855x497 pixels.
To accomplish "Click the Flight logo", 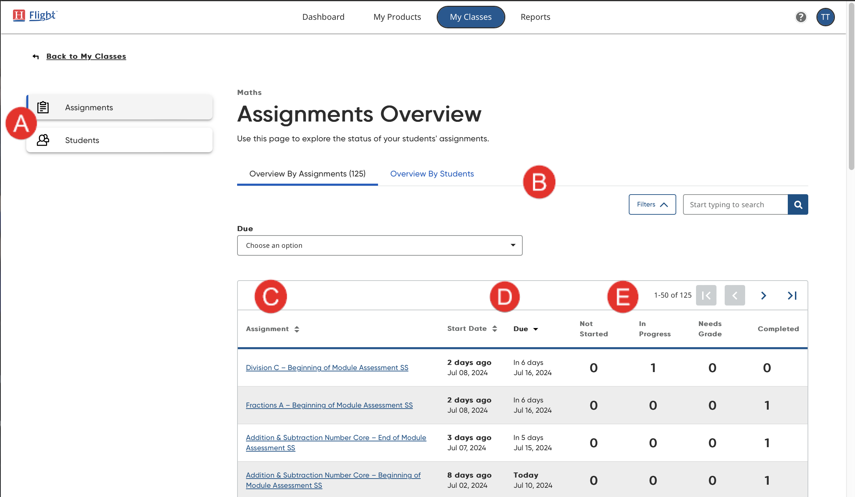I will (35, 16).
